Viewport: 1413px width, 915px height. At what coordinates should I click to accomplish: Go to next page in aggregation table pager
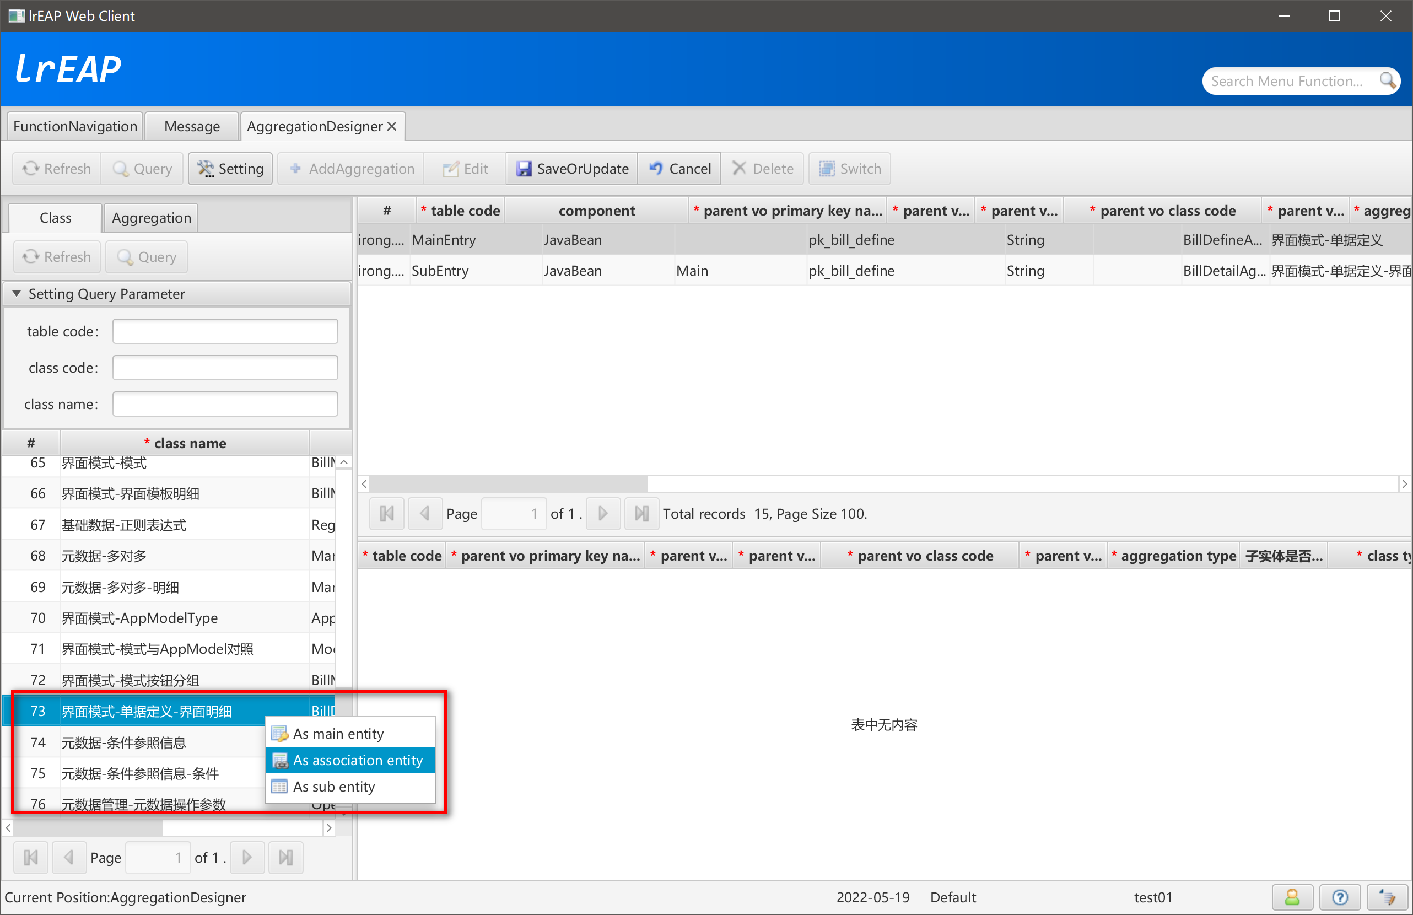[x=603, y=514]
